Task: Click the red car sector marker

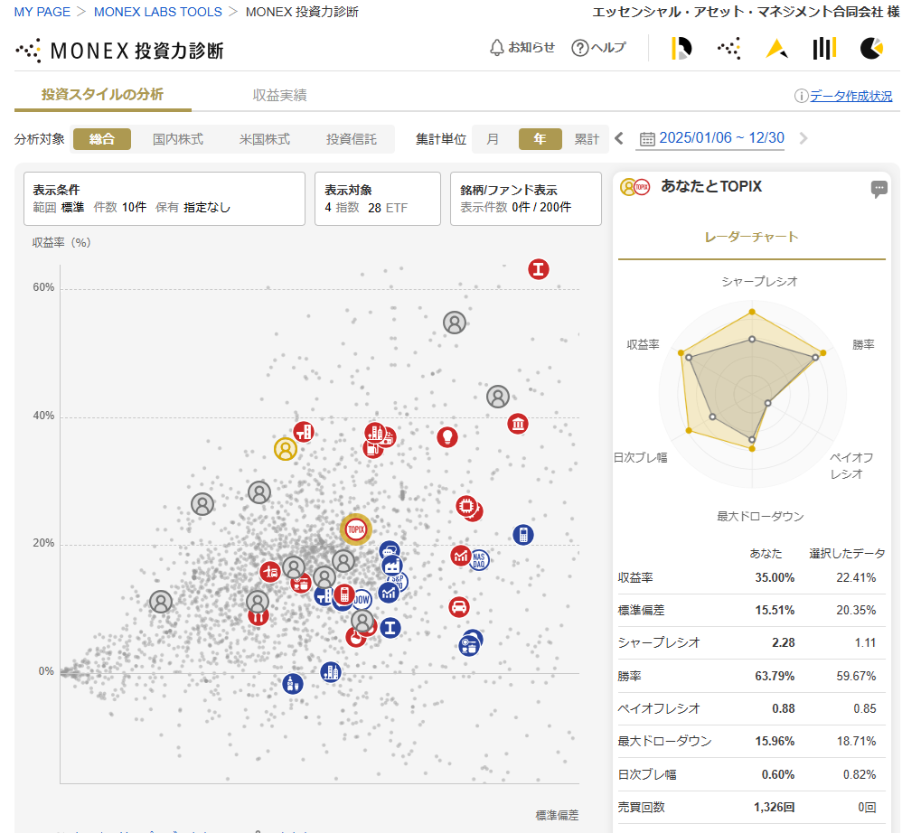Action: (459, 607)
